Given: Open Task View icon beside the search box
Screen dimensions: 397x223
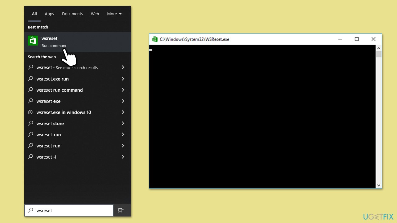Looking at the screenshot, I should [121, 210].
